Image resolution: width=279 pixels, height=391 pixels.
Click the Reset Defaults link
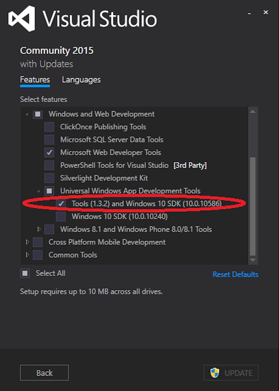click(235, 275)
